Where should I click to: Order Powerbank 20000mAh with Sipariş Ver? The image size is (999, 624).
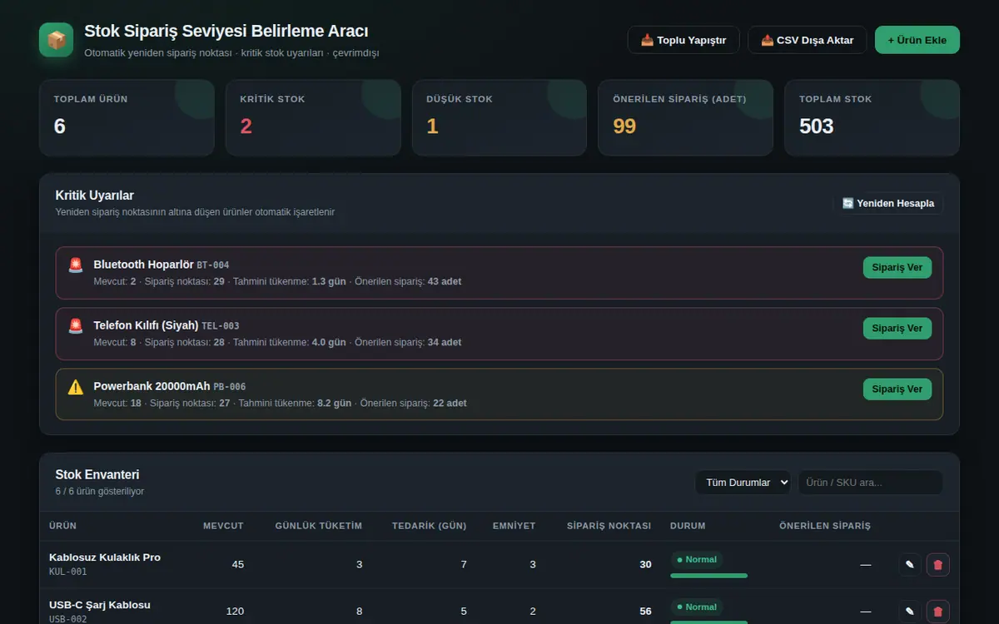[x=897, y=389]
